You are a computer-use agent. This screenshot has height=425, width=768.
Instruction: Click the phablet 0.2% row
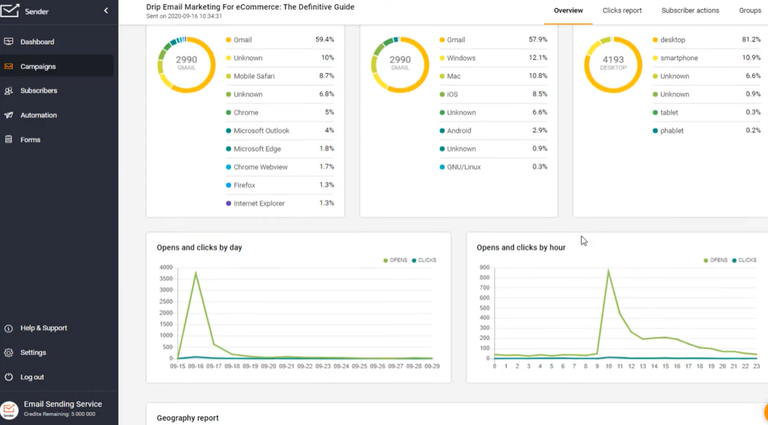pos(707,130)
